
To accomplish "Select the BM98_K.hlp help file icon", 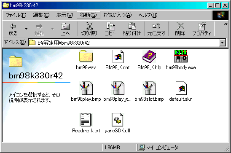I will [149, 56].
